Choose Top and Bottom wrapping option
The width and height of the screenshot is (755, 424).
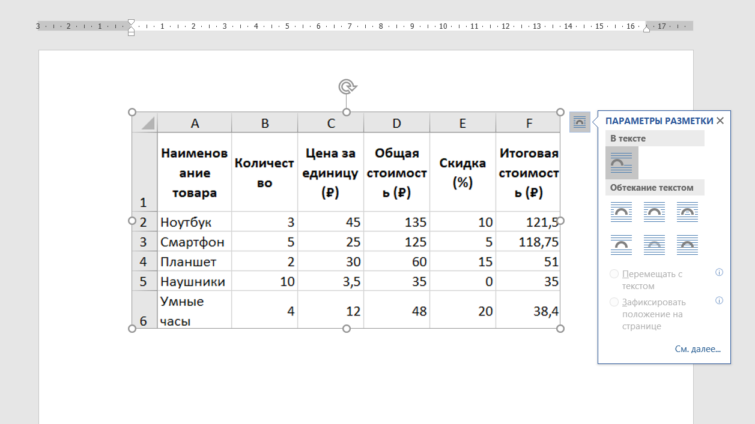coord(621,245)
